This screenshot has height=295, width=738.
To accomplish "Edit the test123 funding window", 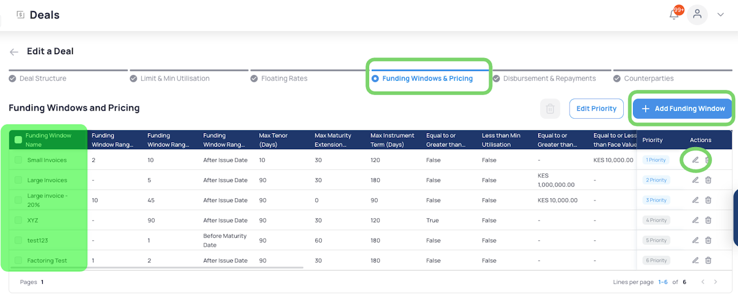I will coord(695,240).
